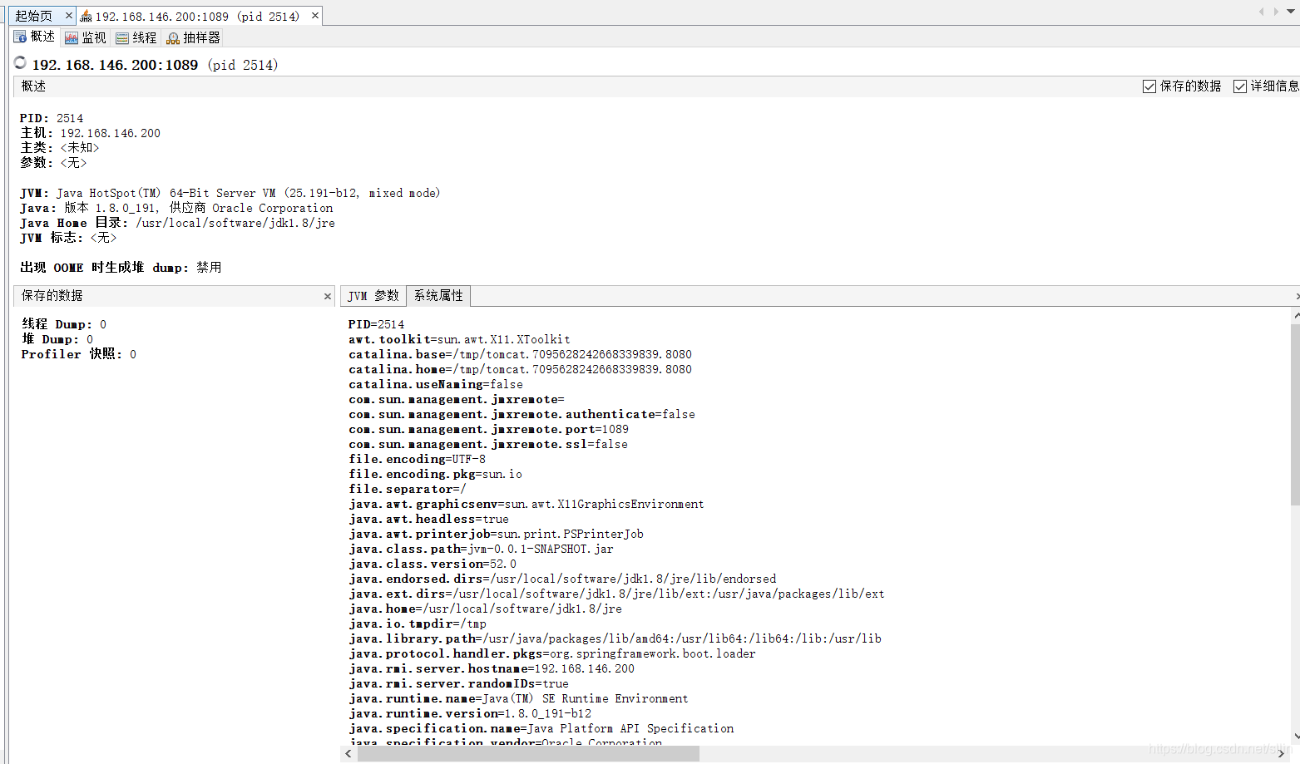Click the bold 192.168.146.200:1089 heading
This screenshot has width=1300, height=764.
(115, 65)
